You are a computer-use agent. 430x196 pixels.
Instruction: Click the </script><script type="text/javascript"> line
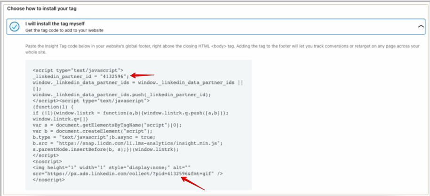[x=91, y=101]
